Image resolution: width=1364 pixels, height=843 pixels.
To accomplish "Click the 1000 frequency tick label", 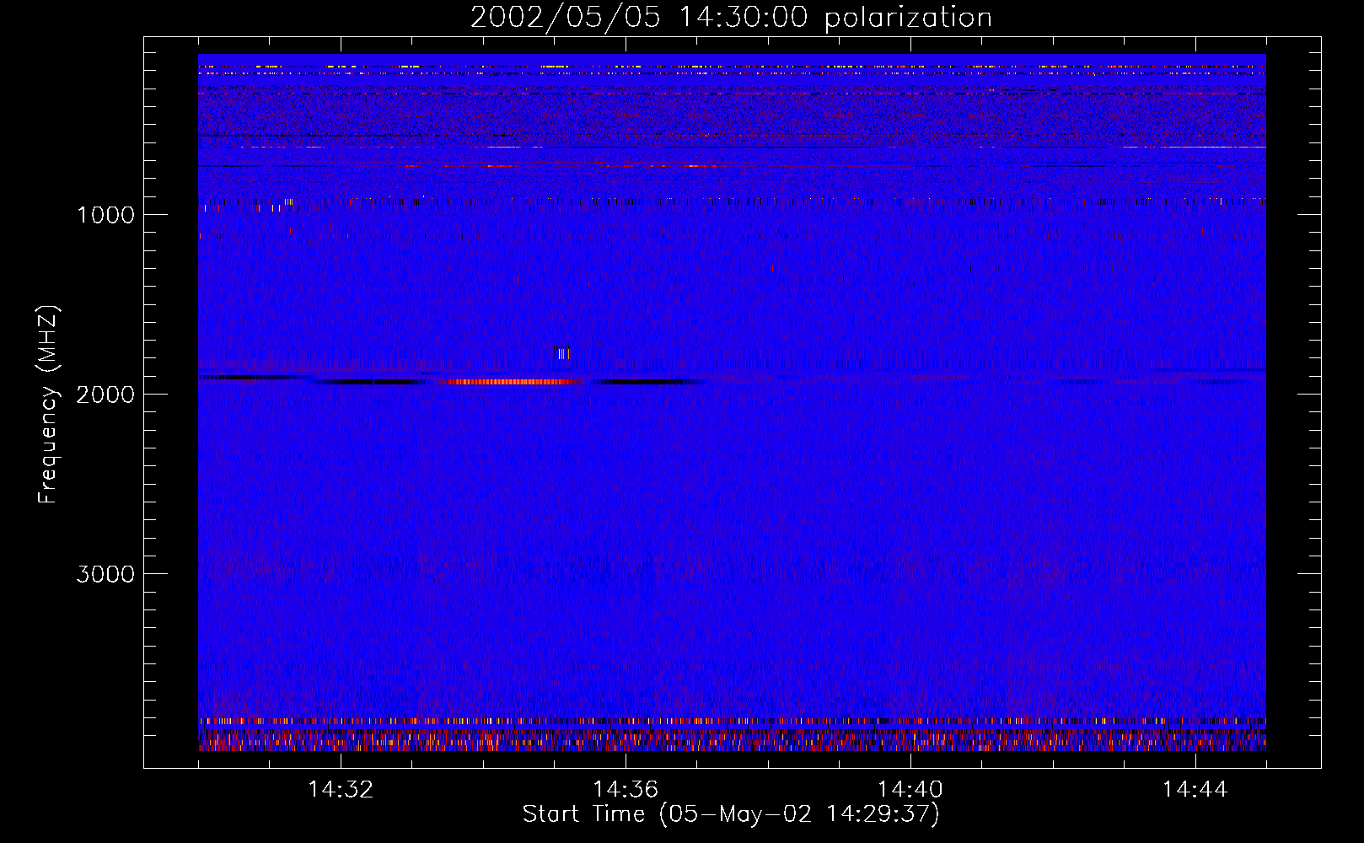I will coord(105,215).
